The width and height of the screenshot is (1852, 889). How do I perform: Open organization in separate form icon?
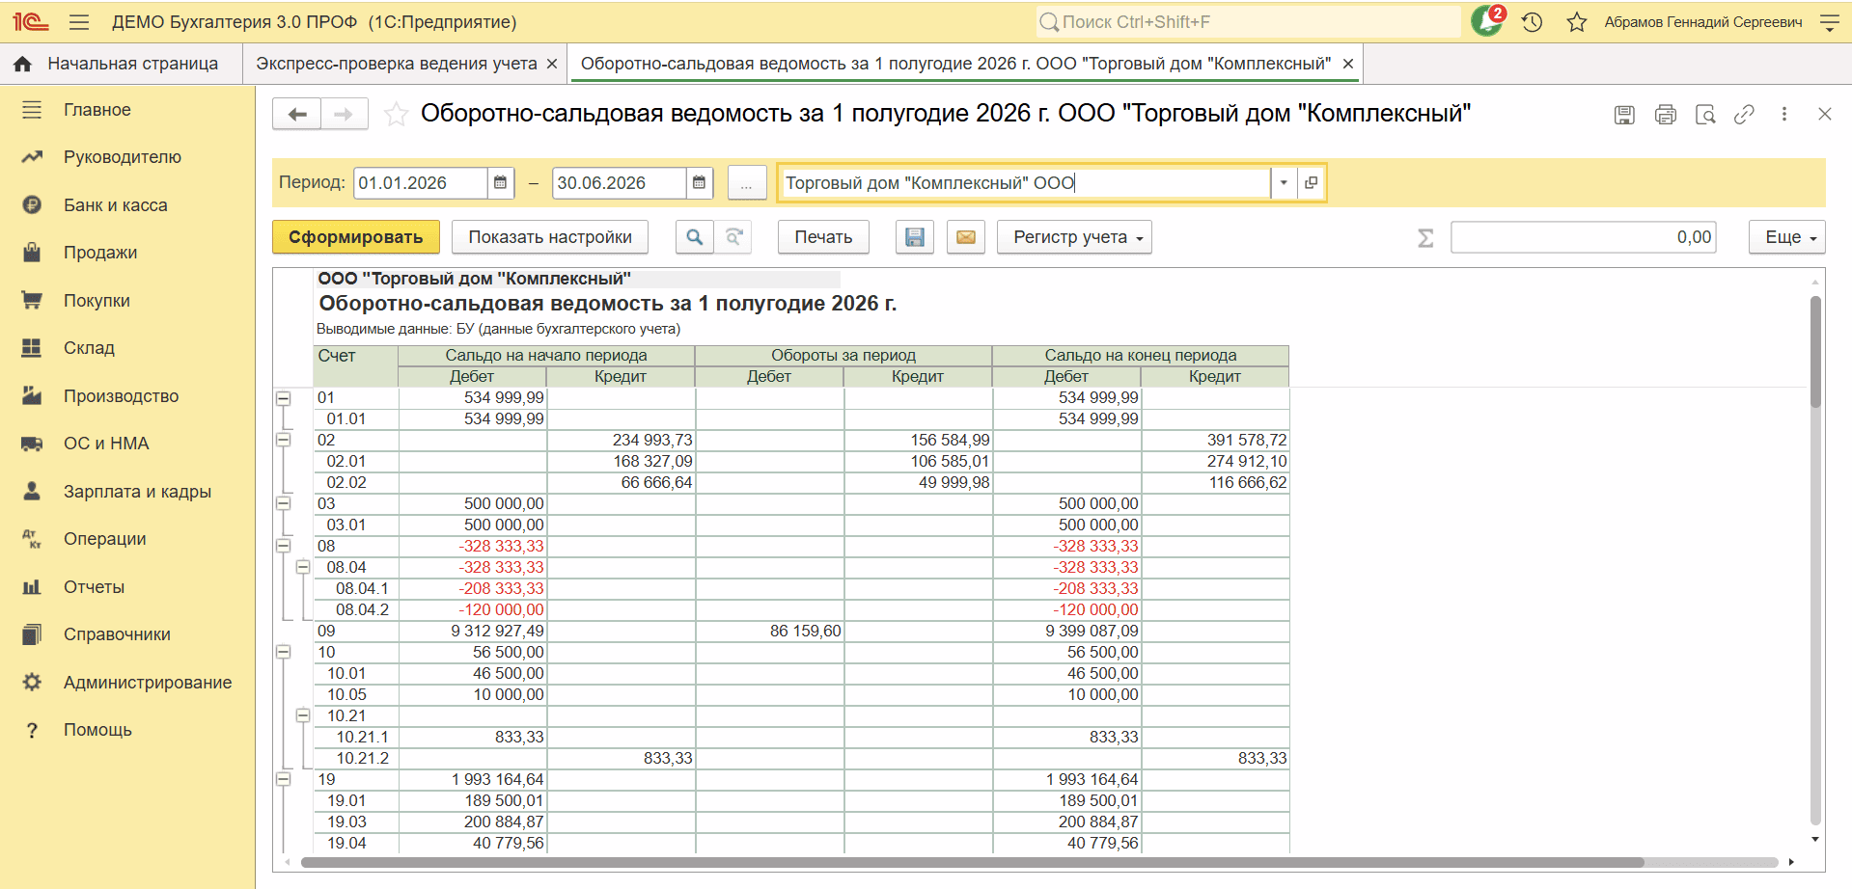[x=1311, y=182]
